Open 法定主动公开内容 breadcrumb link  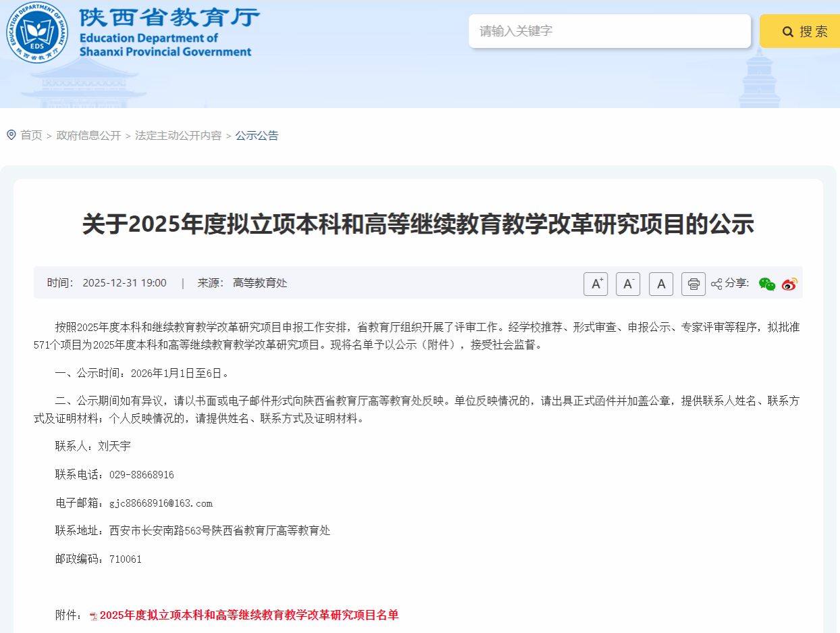pyautogui.click(x=178, y=135)
